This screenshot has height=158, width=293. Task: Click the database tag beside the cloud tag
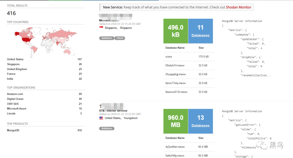pyautogui.click(x=107, y=38)
